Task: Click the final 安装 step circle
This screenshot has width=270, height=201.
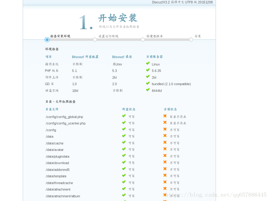Action: 191,40
